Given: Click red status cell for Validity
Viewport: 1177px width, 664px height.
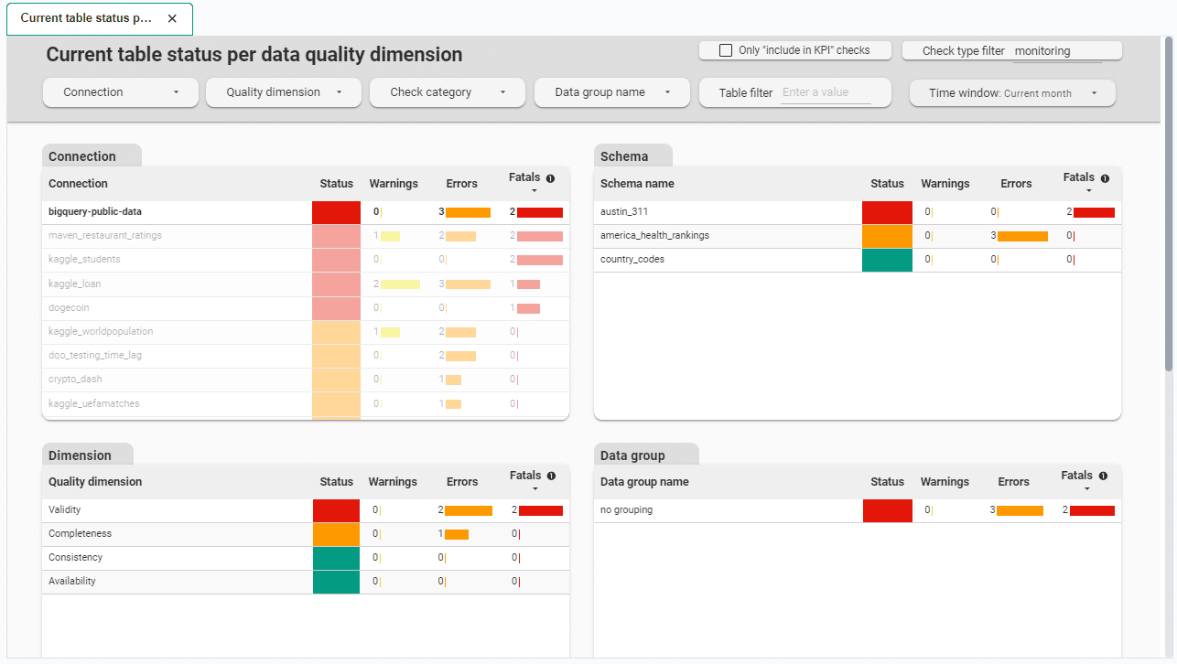Looking at the screenshot, I should click(337, 510).
